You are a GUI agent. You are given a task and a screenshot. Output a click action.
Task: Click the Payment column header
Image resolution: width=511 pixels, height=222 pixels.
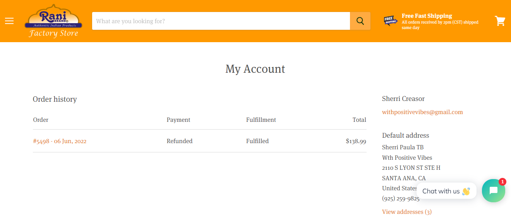(x=178, y=120)
